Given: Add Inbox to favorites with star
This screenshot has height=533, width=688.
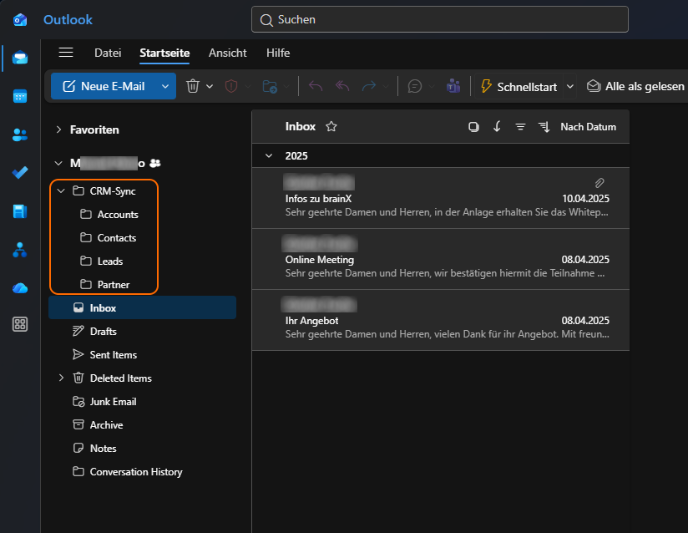Looking at the screenshot, I should coord(331,126).
